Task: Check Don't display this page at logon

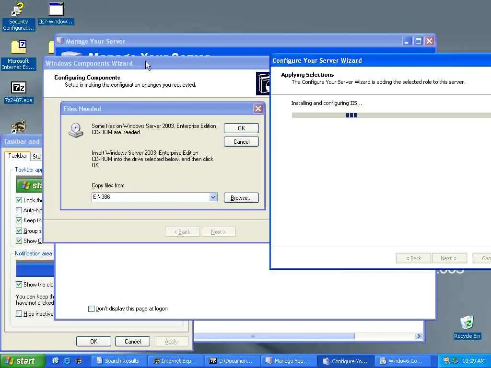Action: [x=91, y=309]
